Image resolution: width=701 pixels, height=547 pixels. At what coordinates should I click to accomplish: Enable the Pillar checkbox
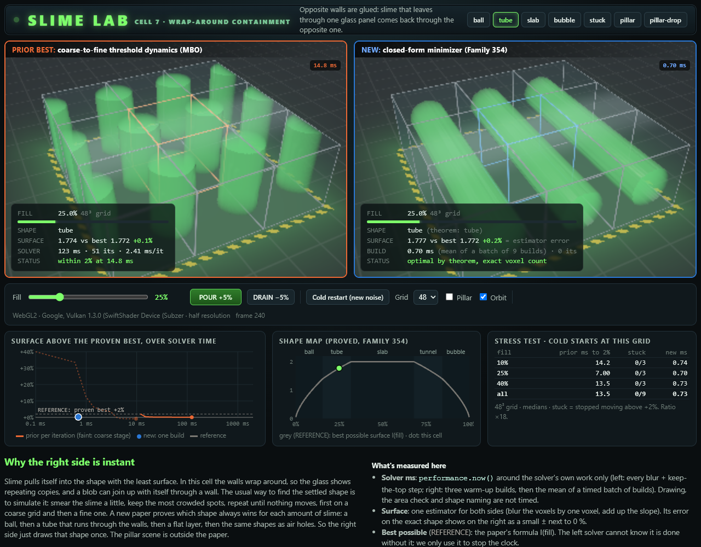point(450,297)
